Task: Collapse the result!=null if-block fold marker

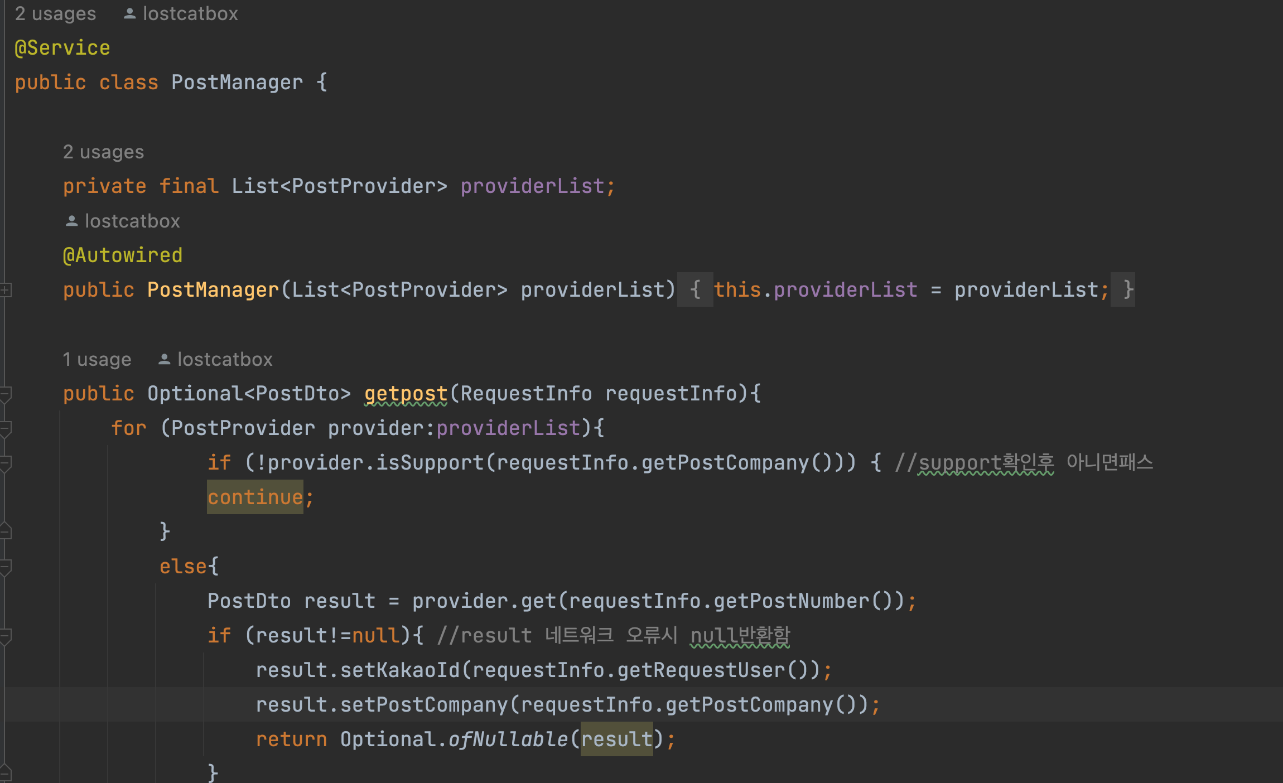Action: click(x=5, y=637)
